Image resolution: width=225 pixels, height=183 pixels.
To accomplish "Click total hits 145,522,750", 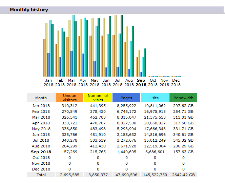I will [155, 175].
